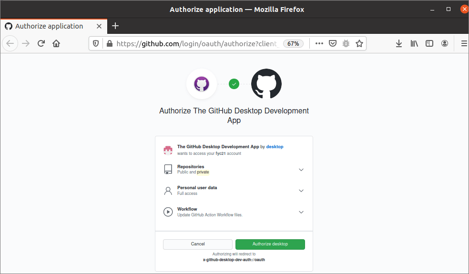Image resolution: width=469 pixels, height=274 pixels.
Task: Open the Firefox hamburger menu
Action: [x=464, y=43]
